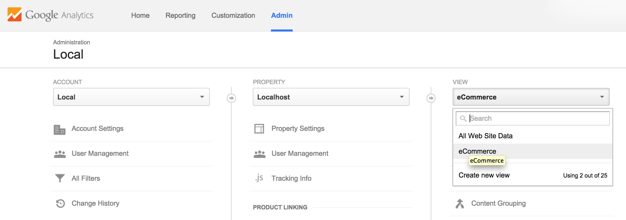Click the arrow circle between Account and Property

tap(231, 98)
